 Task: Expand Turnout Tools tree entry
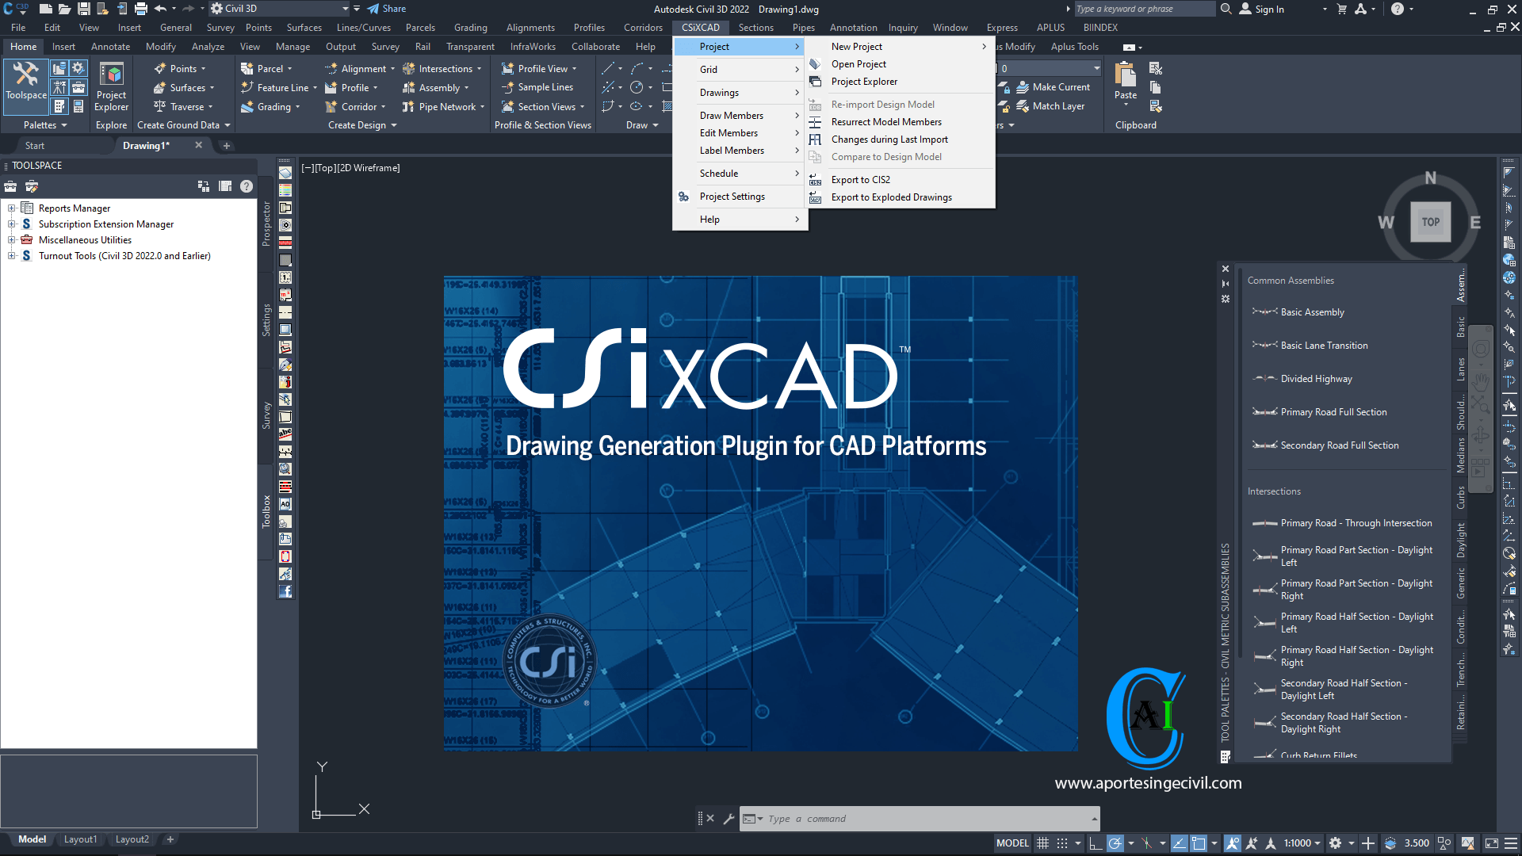click(x=10, y=255)
